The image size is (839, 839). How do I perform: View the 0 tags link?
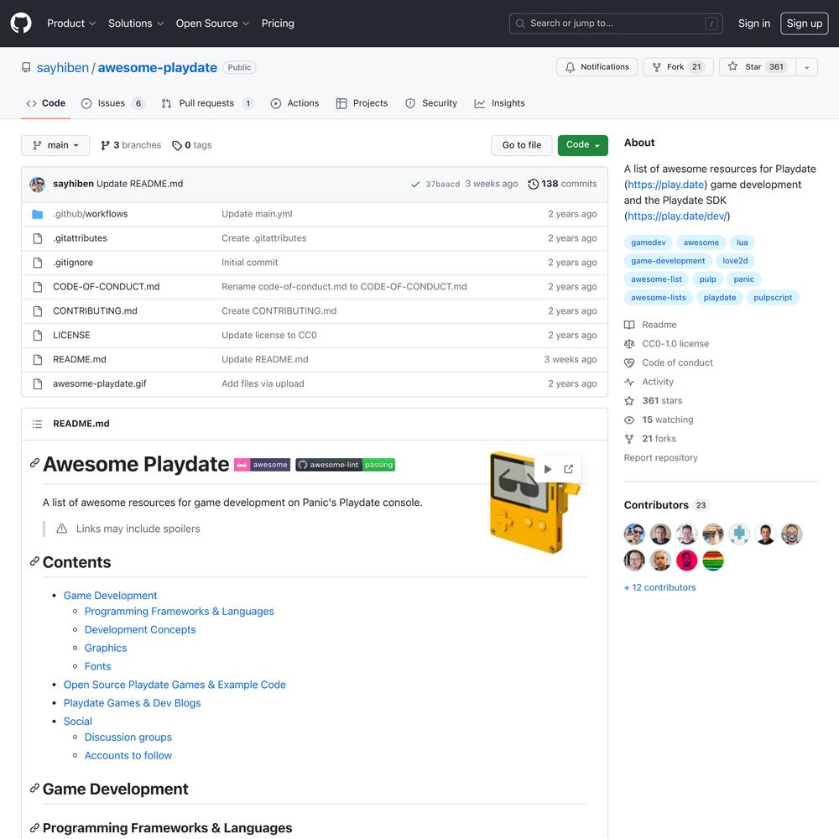[191, 145]
